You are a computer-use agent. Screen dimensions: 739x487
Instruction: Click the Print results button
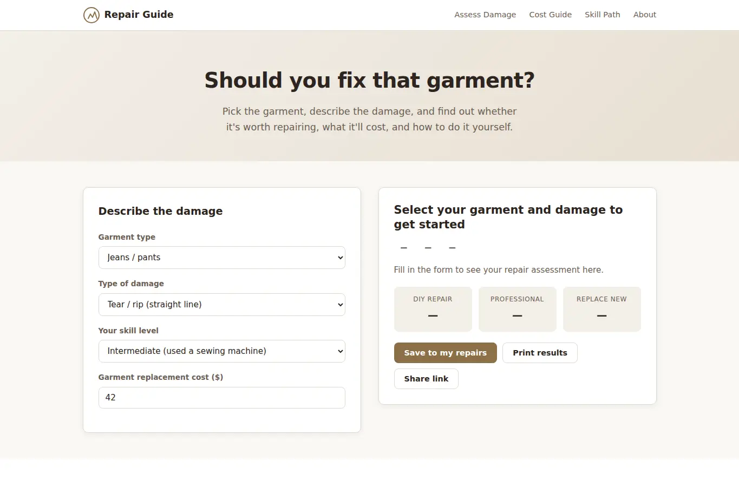(540, 353)
